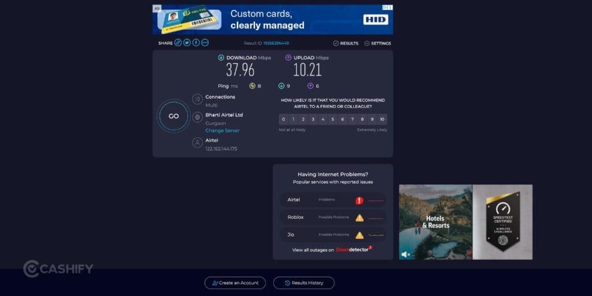Click the 10.21 upload value
The image size is (592, 296).
308,70
